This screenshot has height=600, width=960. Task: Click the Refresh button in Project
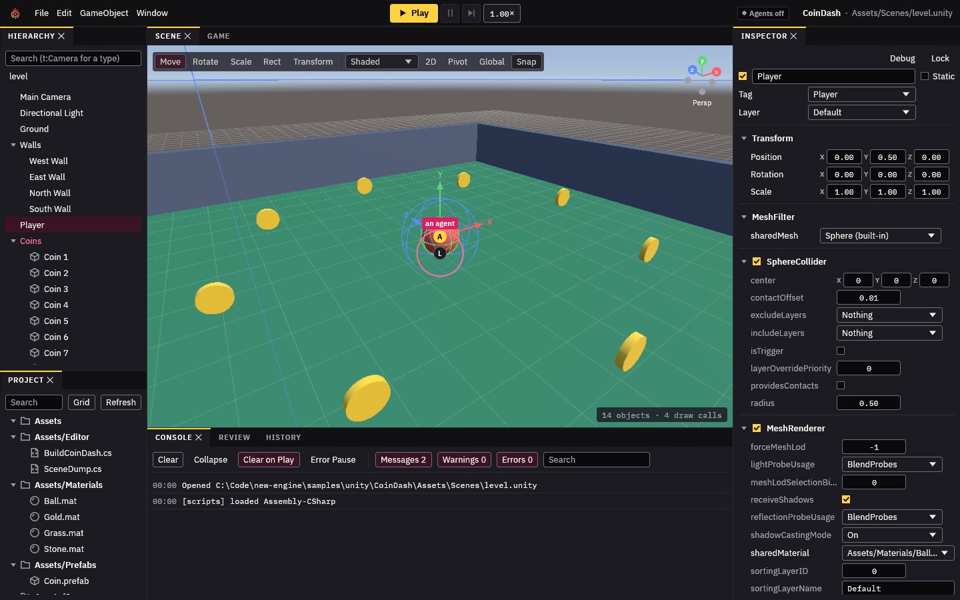pyautogui.click(x=121, y=402)
